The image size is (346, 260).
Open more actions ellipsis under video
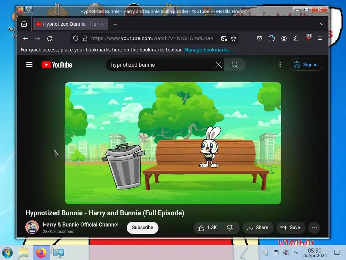click(x=314, y=228)
